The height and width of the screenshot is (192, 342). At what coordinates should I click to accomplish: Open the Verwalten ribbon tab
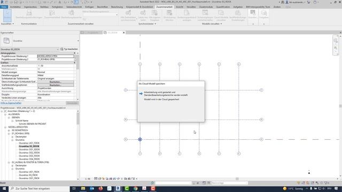tap(191, 7)
